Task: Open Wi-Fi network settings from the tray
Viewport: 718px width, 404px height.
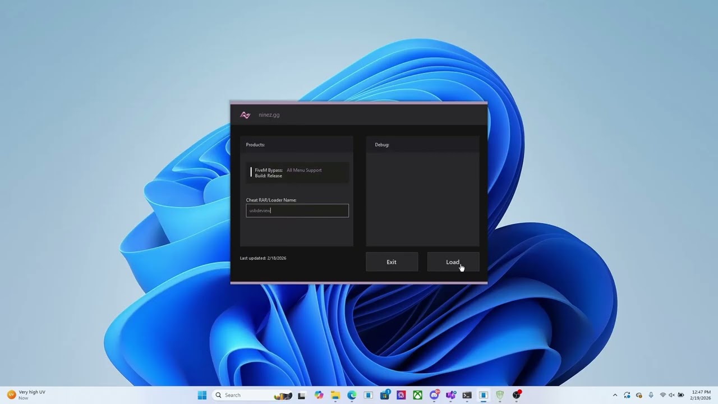Action: click(x=662, y=395)
